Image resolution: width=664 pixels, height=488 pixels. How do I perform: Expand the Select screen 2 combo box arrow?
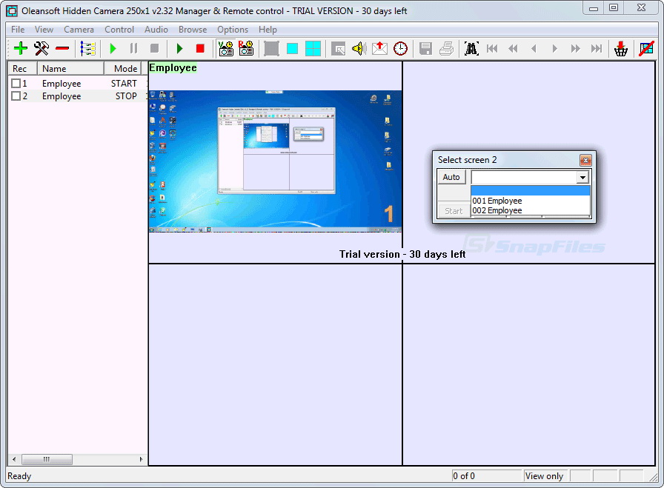[582, 177]
